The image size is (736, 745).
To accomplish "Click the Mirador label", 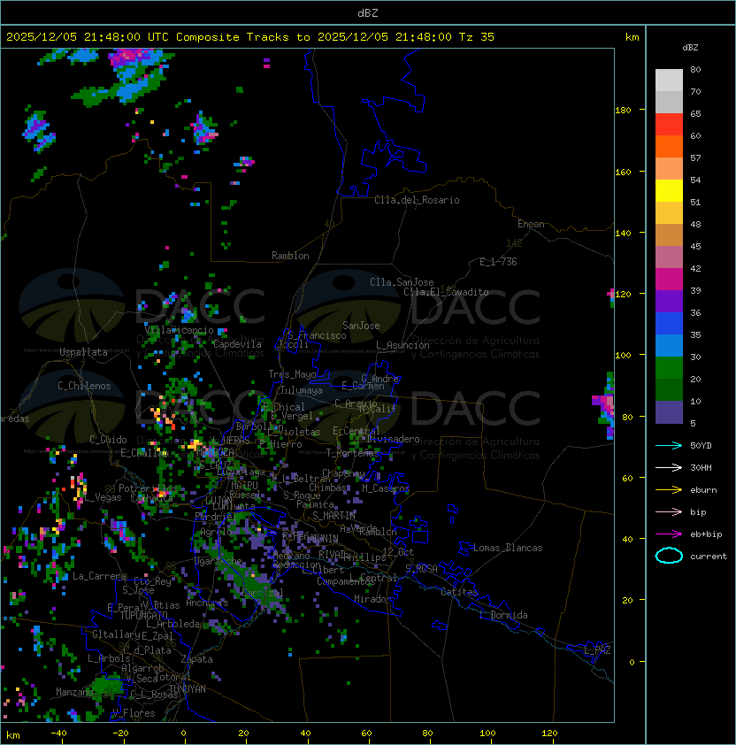I will pyautogui.click(x=372, y=599).
